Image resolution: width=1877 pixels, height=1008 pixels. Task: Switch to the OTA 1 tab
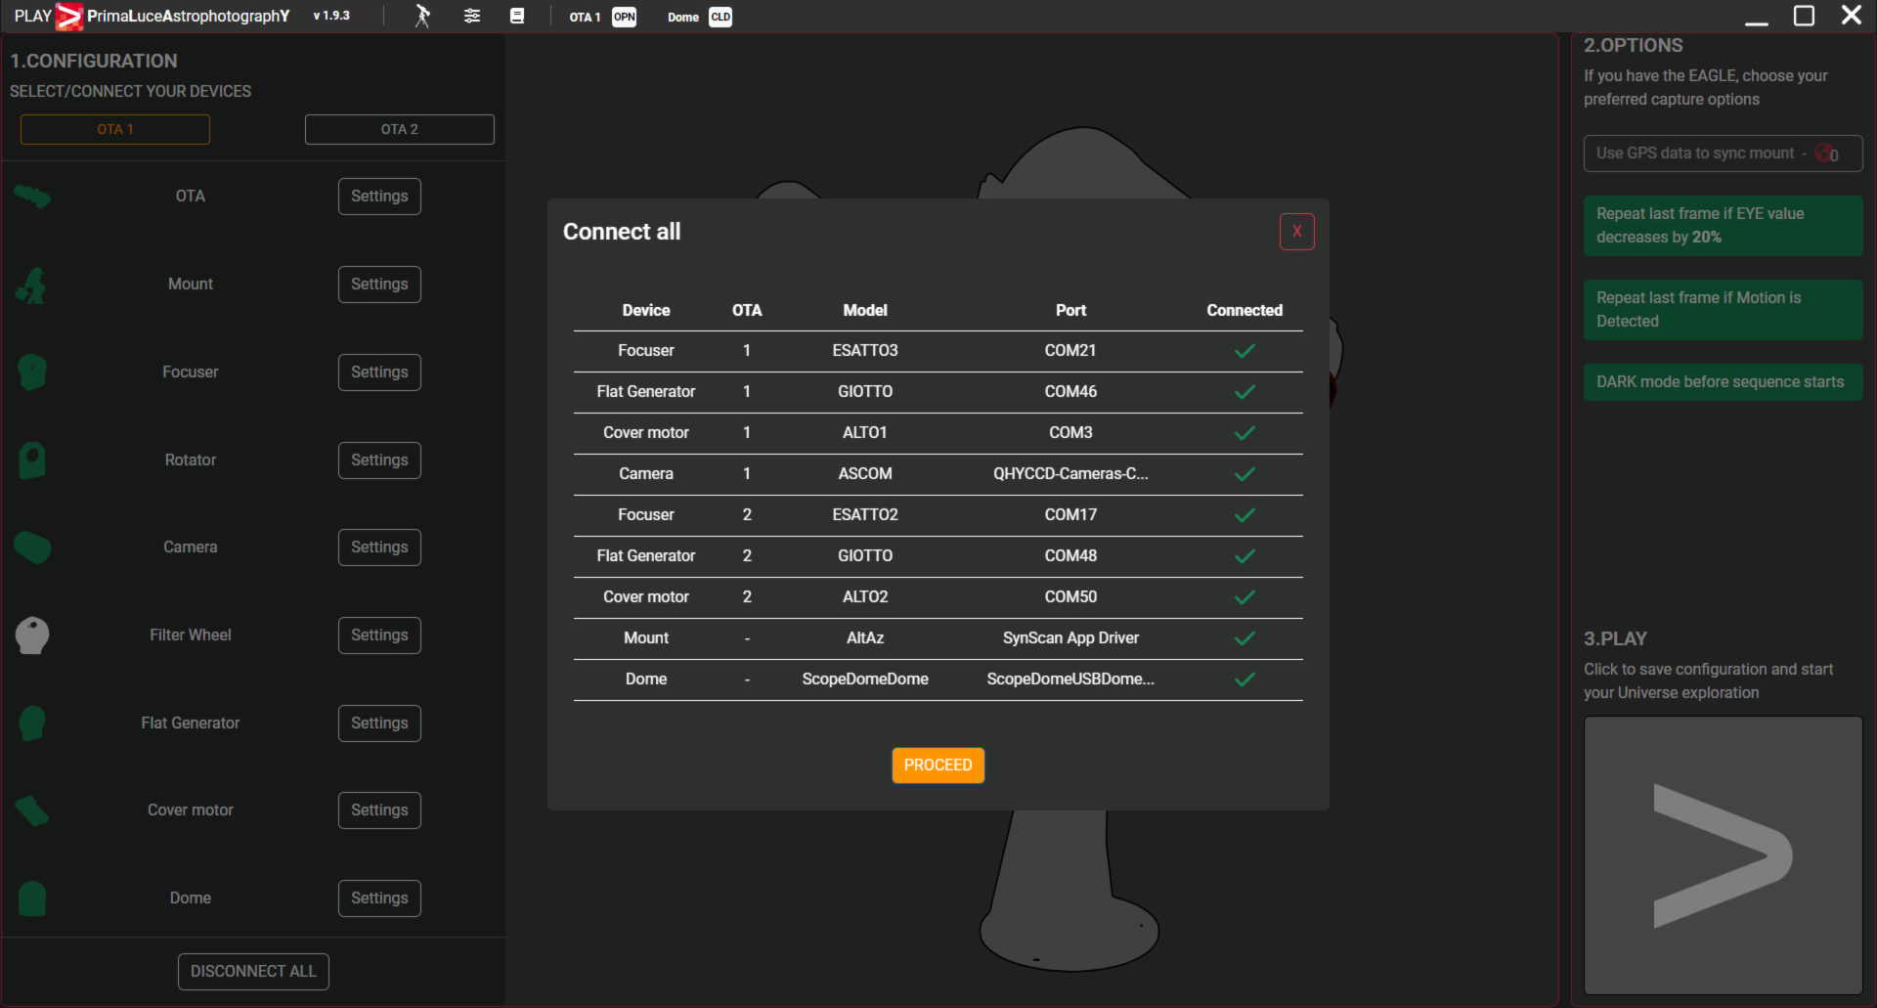115,129
